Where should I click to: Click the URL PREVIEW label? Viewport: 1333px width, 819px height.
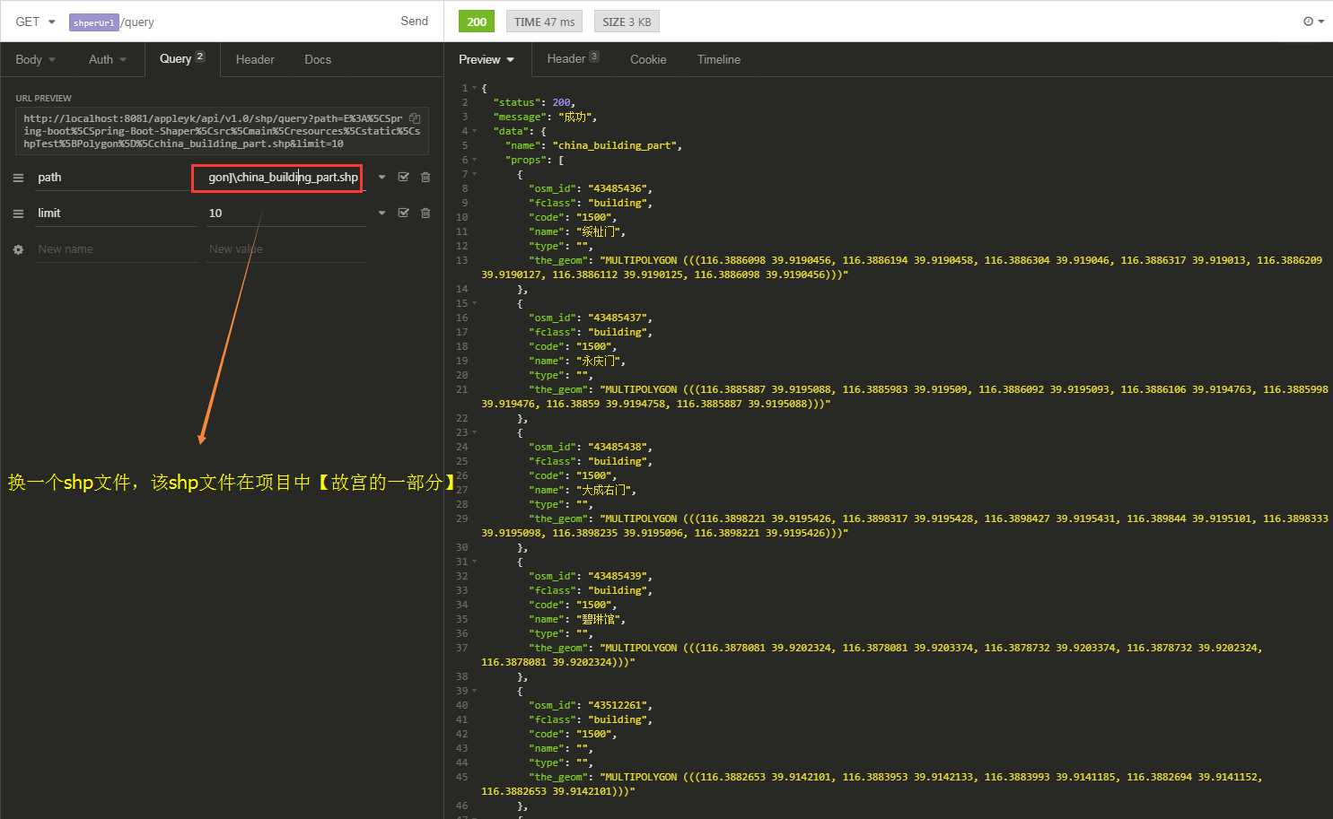coord(43,98)
